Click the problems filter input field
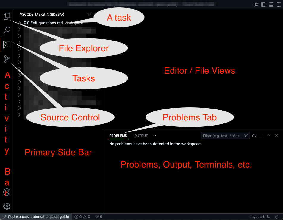The height and width of the screenshot is (220, 283). tap(223, 136)
